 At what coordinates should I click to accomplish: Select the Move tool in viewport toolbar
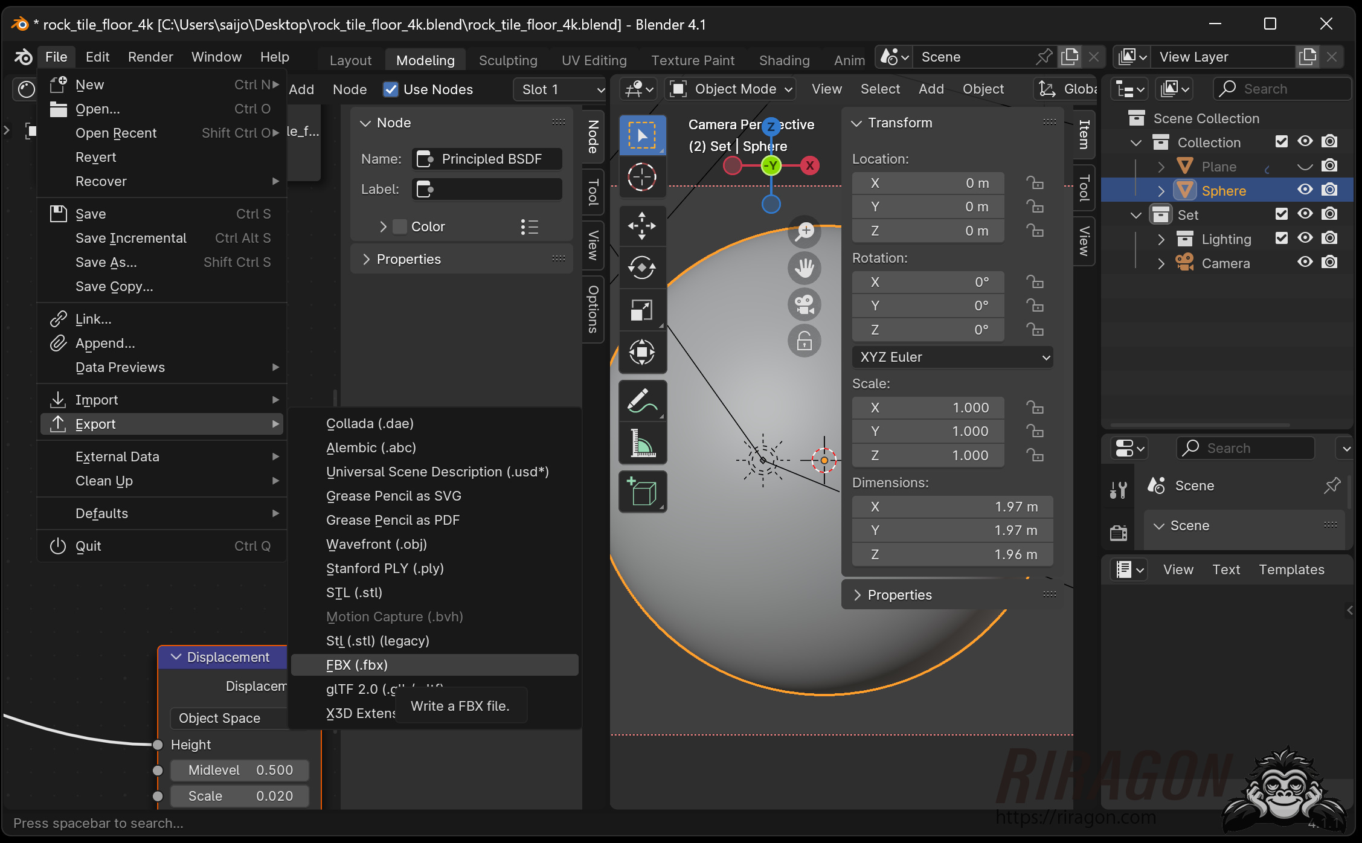tap(641, 226)
